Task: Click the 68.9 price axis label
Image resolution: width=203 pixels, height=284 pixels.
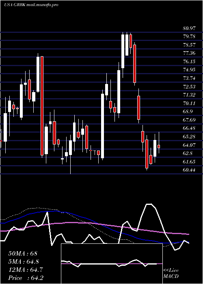Action: (x=188, y=112)
